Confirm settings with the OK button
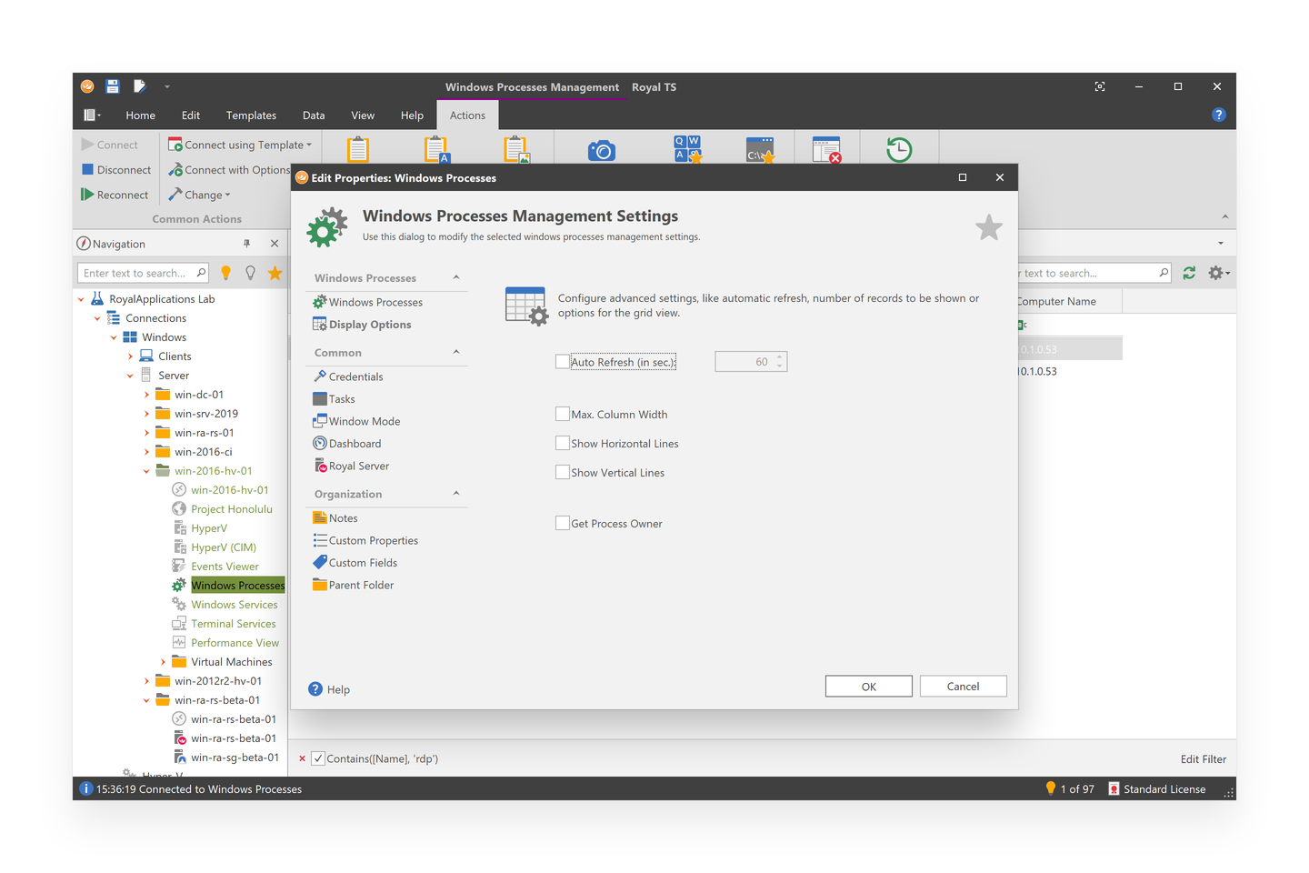This screenshot has width=1309, height=873. pyautogui.click(x=868, y=686)
